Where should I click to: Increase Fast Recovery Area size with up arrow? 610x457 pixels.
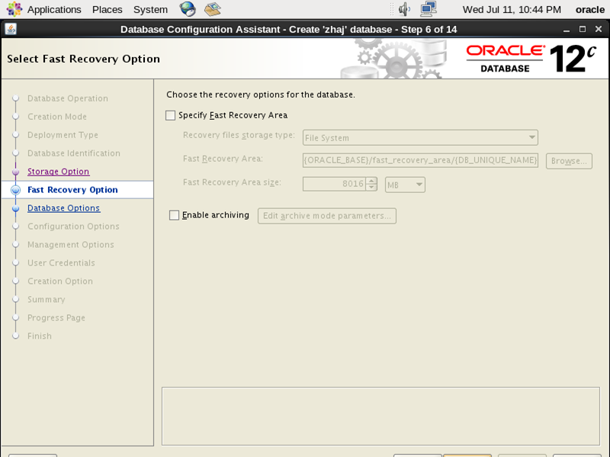[x=371, y=181]
